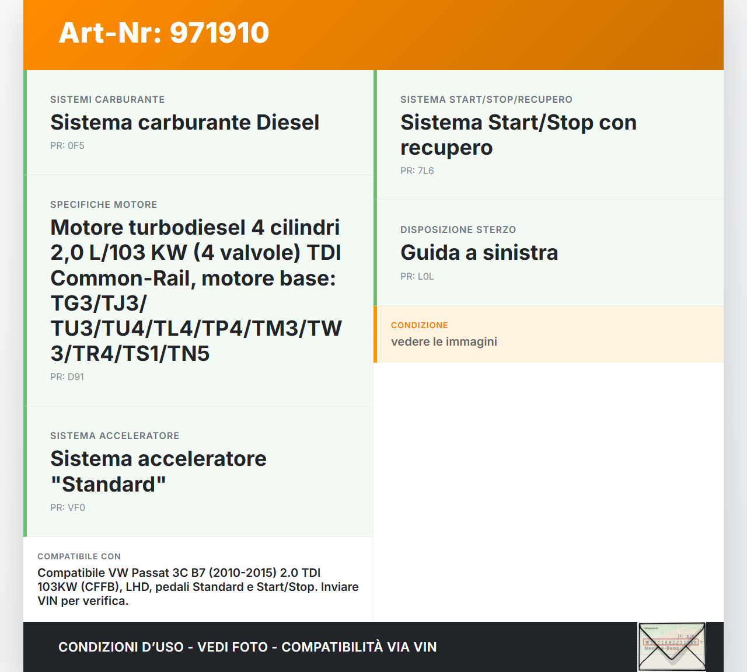Screen dimensions: 747x672
Task: Select the Motore turbodiesel 4 cilindri description
Action: (196, 290)
